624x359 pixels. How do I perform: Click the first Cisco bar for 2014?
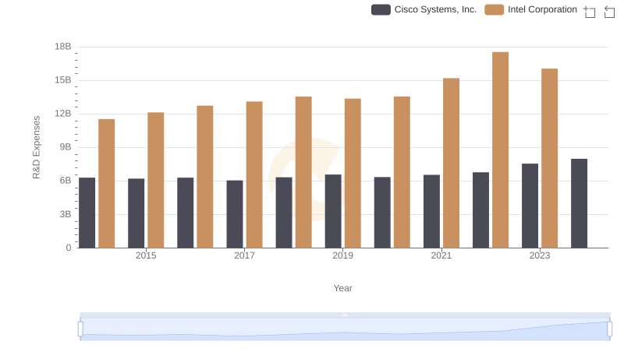coord(87,213)
